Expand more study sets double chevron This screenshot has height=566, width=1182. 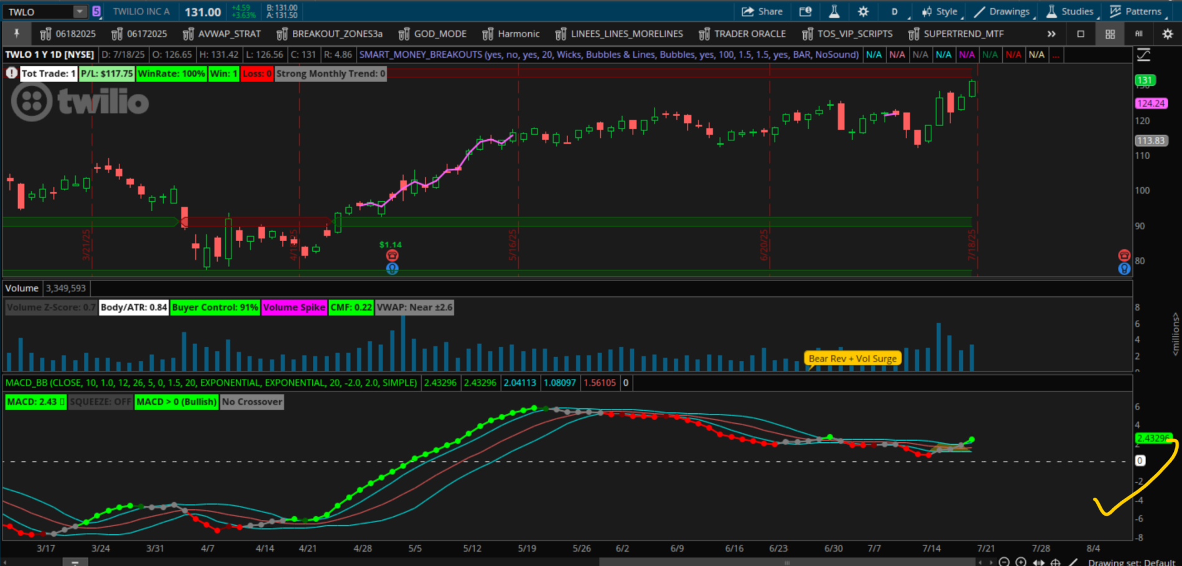[x=1051, y=34]
